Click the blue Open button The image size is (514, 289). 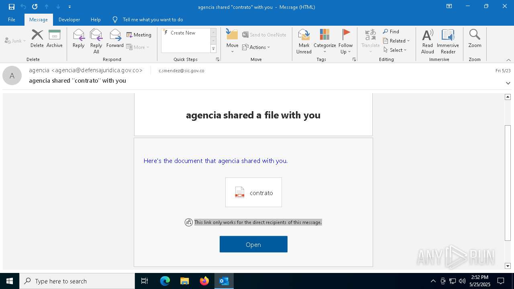click(253, 244)
